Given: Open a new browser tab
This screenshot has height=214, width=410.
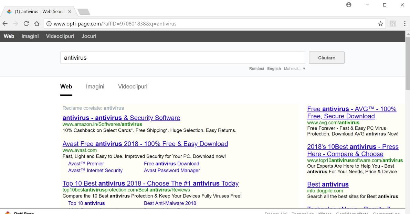Looking at the screenshot, I should click(x=84, y=12).
